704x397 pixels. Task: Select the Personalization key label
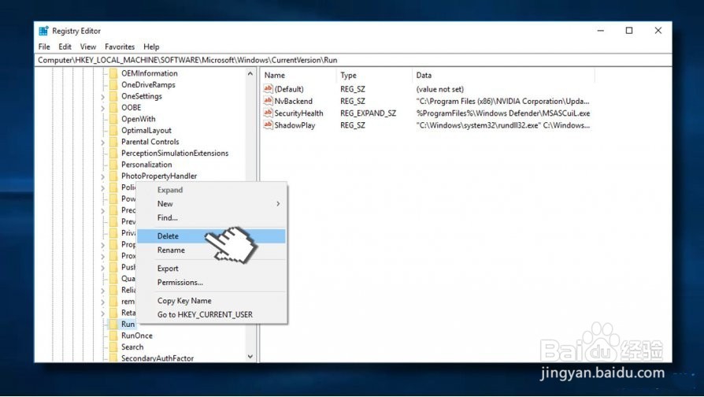pyautogui.click(x=146, y=165)
